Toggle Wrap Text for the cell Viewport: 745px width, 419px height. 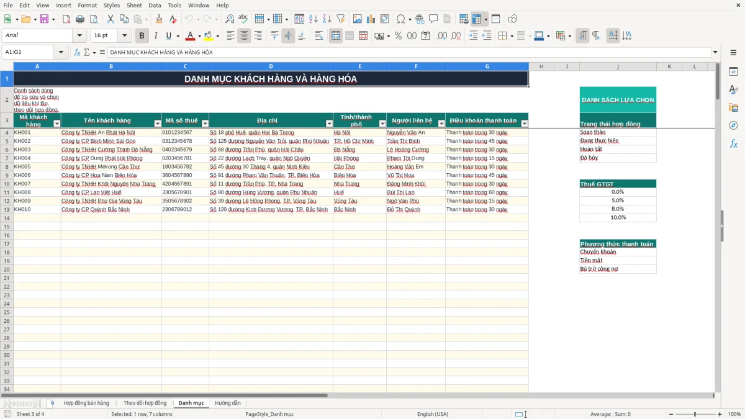pyautogui.click(x=319, y=36)
